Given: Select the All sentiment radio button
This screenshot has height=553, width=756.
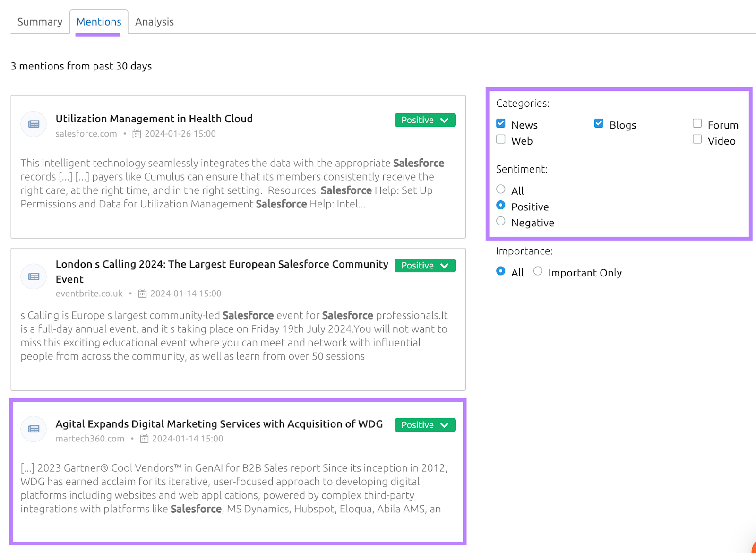Looking at the screenshot, I should click(501, 189).
